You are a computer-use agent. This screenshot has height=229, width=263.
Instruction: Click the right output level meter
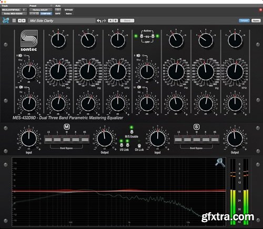pos(246,192)
